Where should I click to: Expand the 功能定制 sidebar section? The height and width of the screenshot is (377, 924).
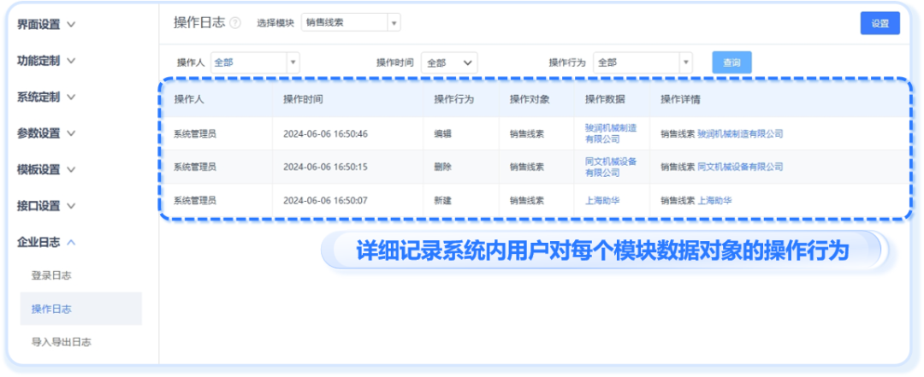click(46, 61)
